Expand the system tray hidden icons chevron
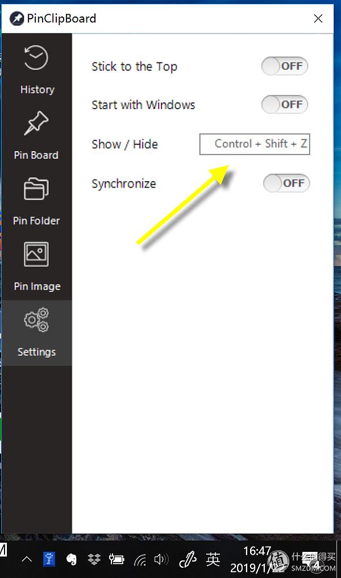 pyautogui.click(x=27, y=560)
